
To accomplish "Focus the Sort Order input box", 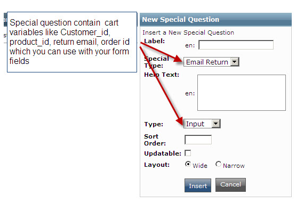I will click(x=198, y=140).
